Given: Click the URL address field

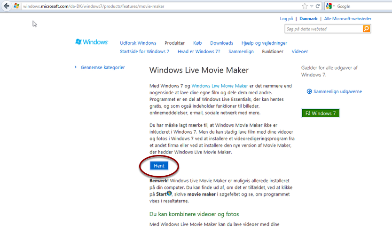Looking at the screenshot, I should [x=160, y=6].
